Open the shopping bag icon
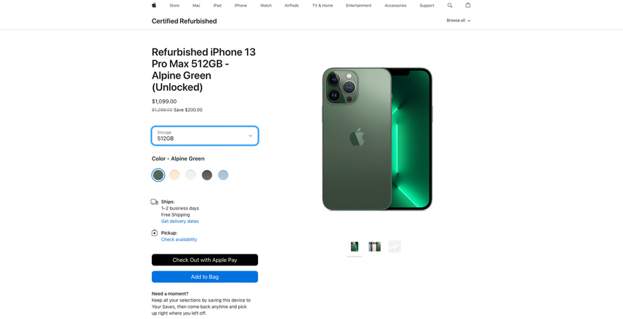Screen dimensions: 623x319 tap(468, 5)
